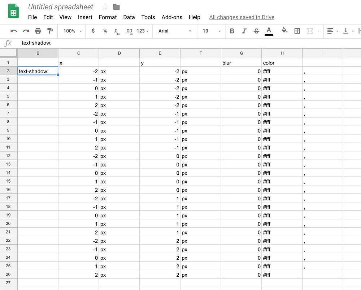
Task: Open the text color picker
Action: 269,31
